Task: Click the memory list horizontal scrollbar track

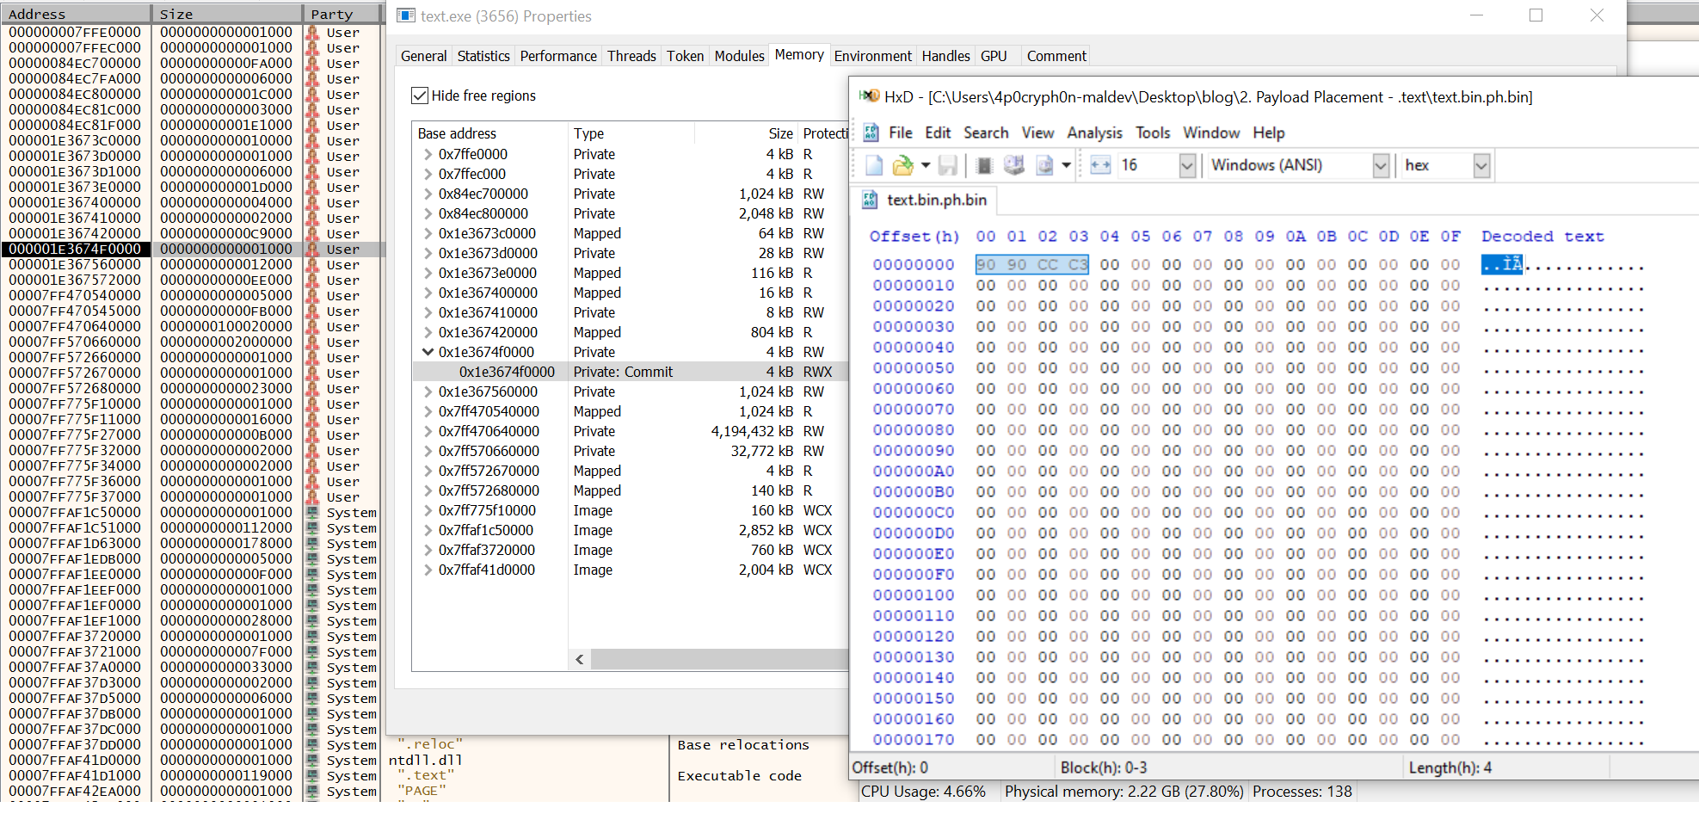Action: pos(719,659)
